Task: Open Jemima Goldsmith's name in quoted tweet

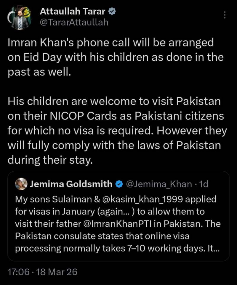Action: [71, 184]
